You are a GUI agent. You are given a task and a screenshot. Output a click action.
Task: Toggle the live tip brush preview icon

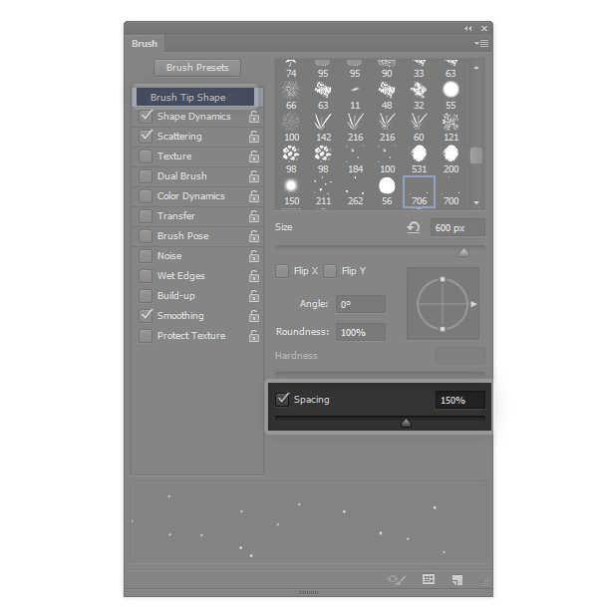397,579
